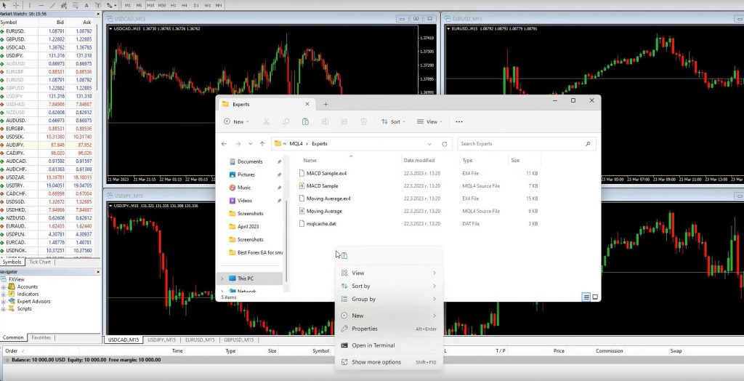Click the Delete trash icon in Explorer
The image size is (744, 381).
coord(363,121)
